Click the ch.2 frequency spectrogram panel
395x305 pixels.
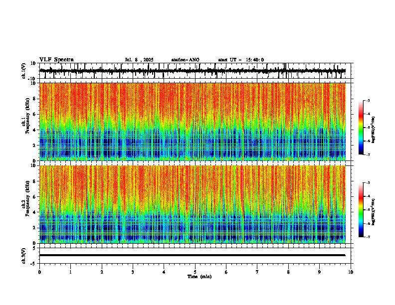click(x=196, y=204)
